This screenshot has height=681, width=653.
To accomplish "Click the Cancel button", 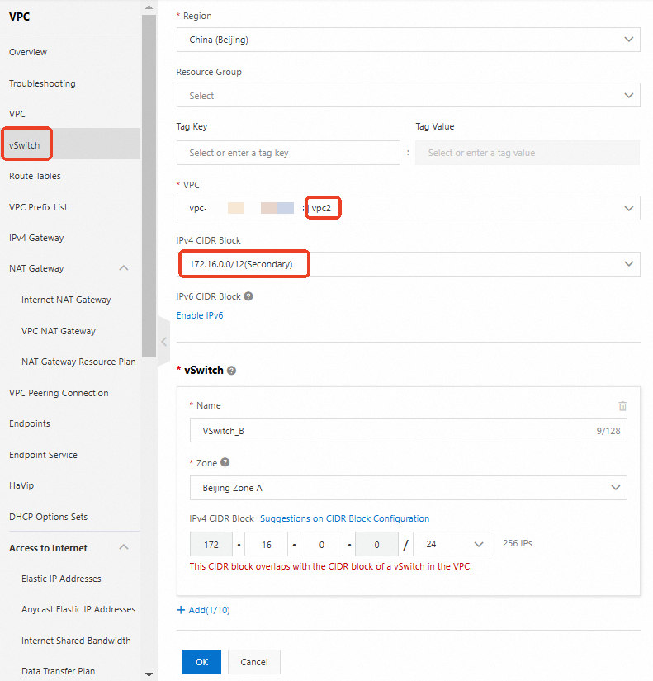I will (x=254, y=662).
